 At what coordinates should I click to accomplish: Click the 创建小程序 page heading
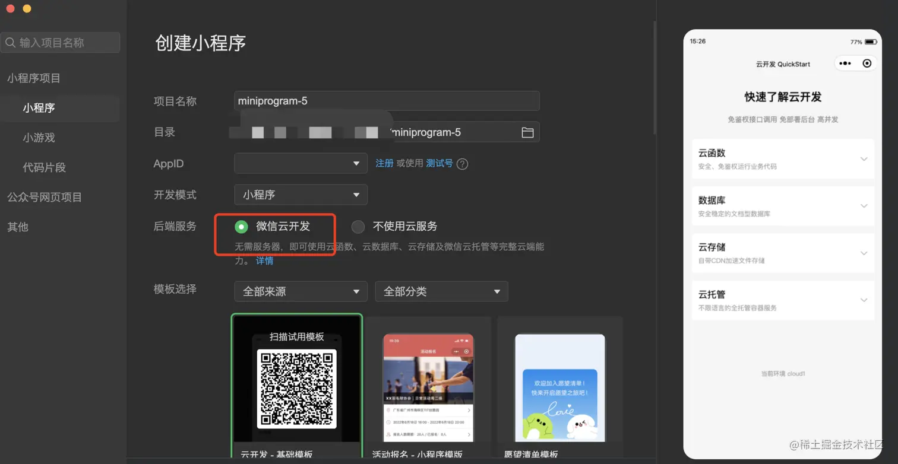[x=201, y=43]
